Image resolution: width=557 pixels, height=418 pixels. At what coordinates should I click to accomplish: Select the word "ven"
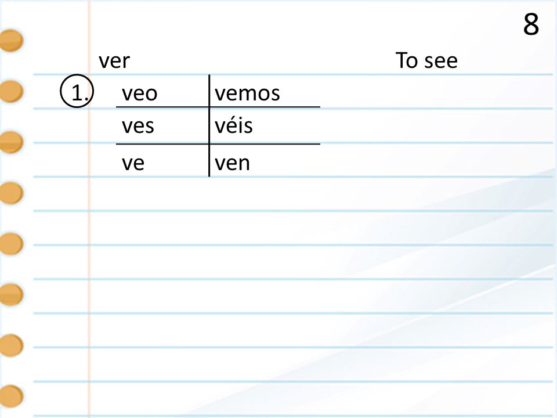[232, 163]
